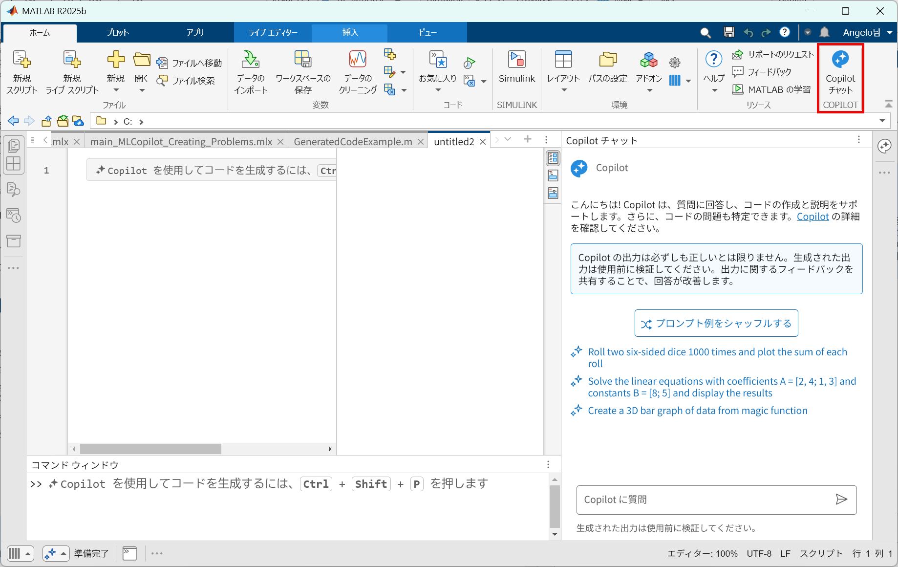
Task: Toggle the Copilot side panel icon
Action: pos(884,146)
